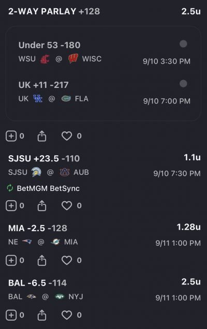Toggle the UK +11 leg status dot

tap(183, 83)
